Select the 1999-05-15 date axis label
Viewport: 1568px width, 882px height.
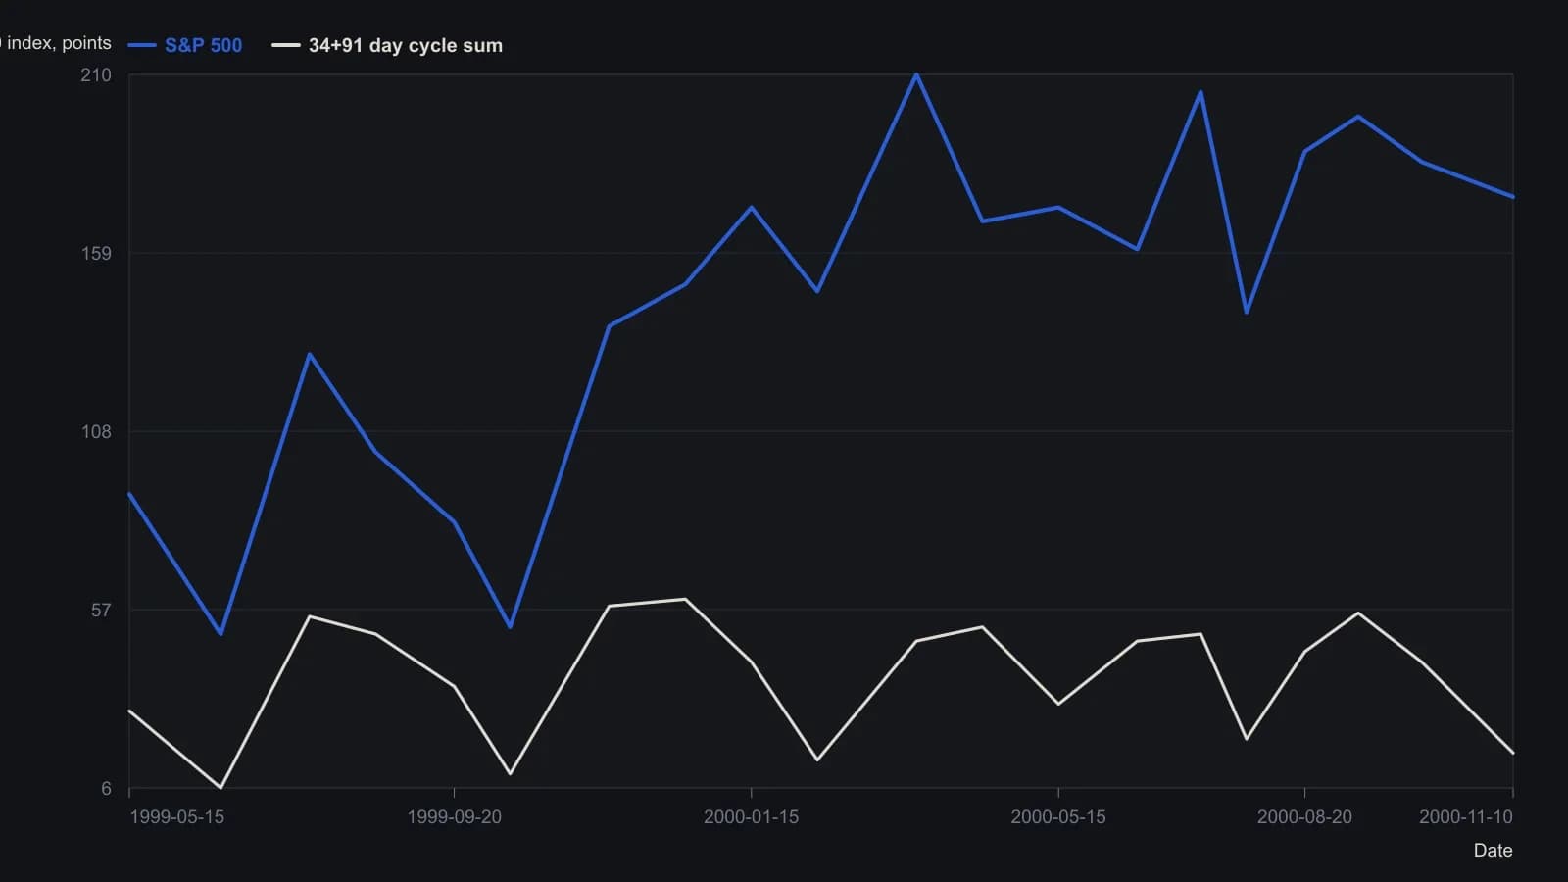(176, 817)
